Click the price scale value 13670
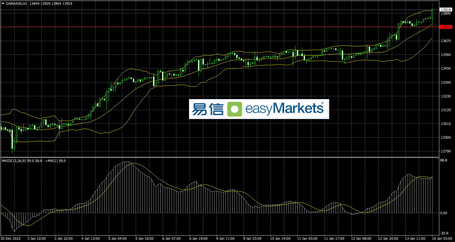 point(446,41)
